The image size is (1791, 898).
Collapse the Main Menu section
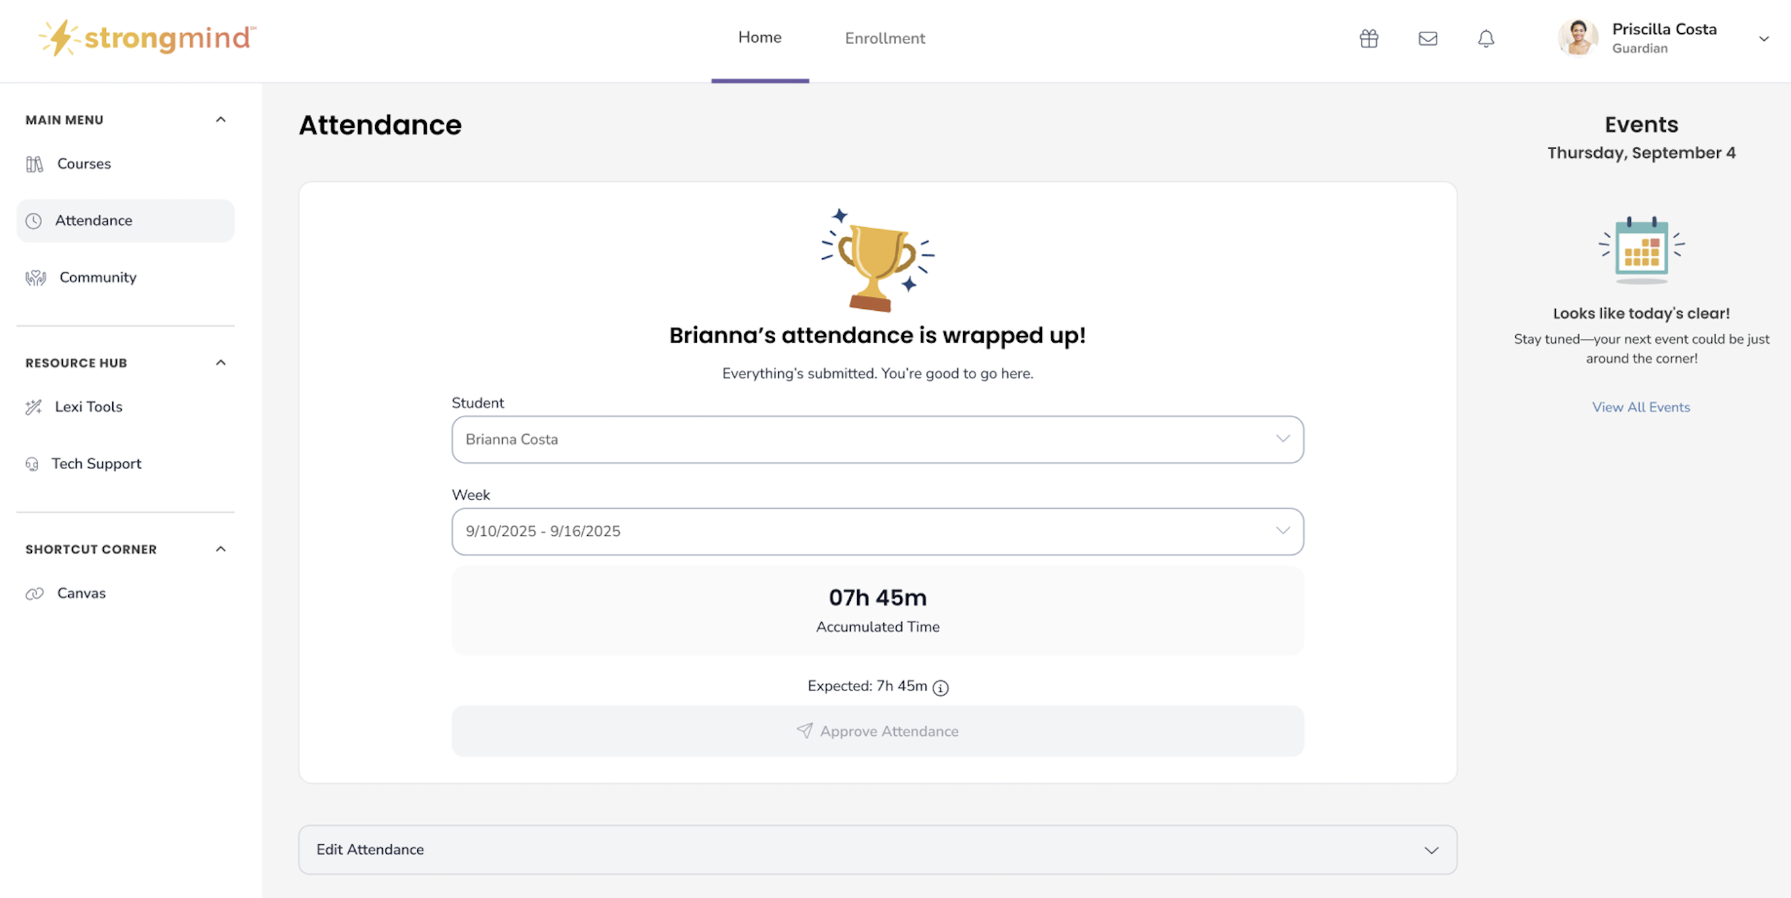pos(221,119)
